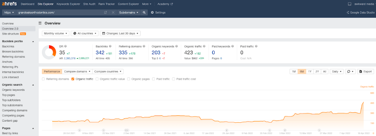Click the search magnifier button
The height and width of the screenshot is (136, 376).
[144, 13]
